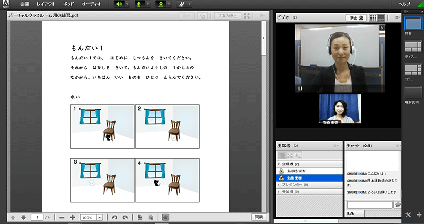This screenshot has height=224, width=424.
Task: Open the 会議 menu
Action: [24, 4]
